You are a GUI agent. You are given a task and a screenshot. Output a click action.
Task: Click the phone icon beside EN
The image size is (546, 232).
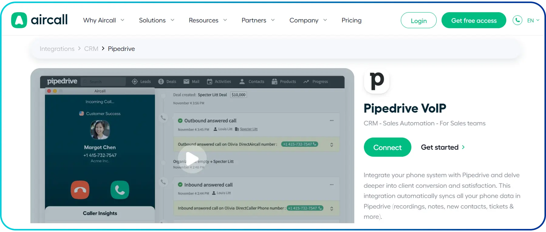tap(517, 20)
